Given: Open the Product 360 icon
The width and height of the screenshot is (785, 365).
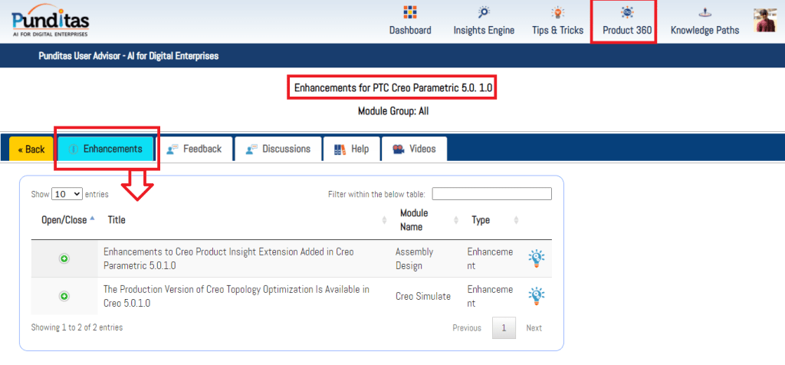Looking at the screenshot, I should (628, 13).
